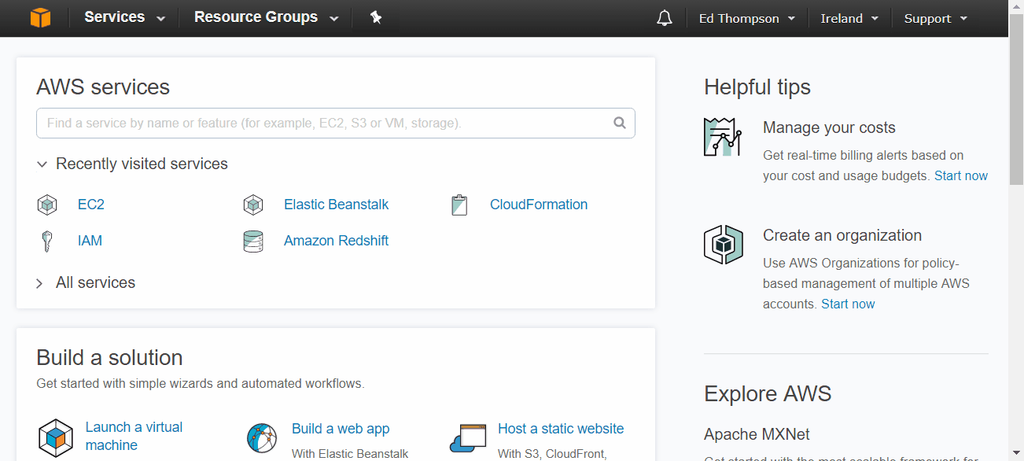Screen dimensions: 1024x461
Task: Open the Ireland region selector
Action: (849, 18)
